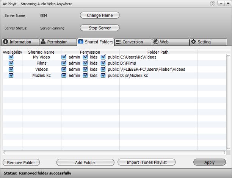Go to the Conversion tab
This screenshot has height=178, width=232.
click(x=133, y=42)
